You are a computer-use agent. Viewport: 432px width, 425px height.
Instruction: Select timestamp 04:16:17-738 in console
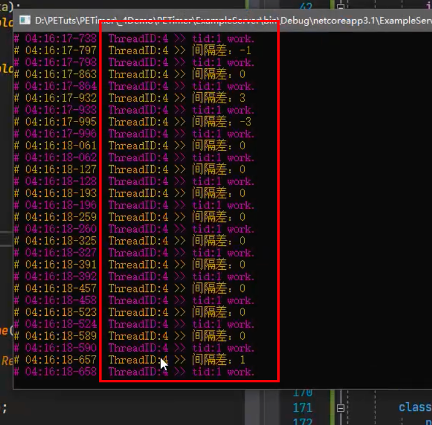(x=61, y=39)
